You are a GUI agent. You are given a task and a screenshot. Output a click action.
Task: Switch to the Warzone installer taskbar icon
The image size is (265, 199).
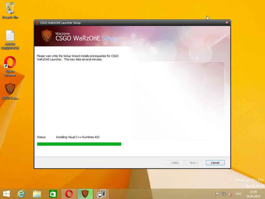coord(85,194)
